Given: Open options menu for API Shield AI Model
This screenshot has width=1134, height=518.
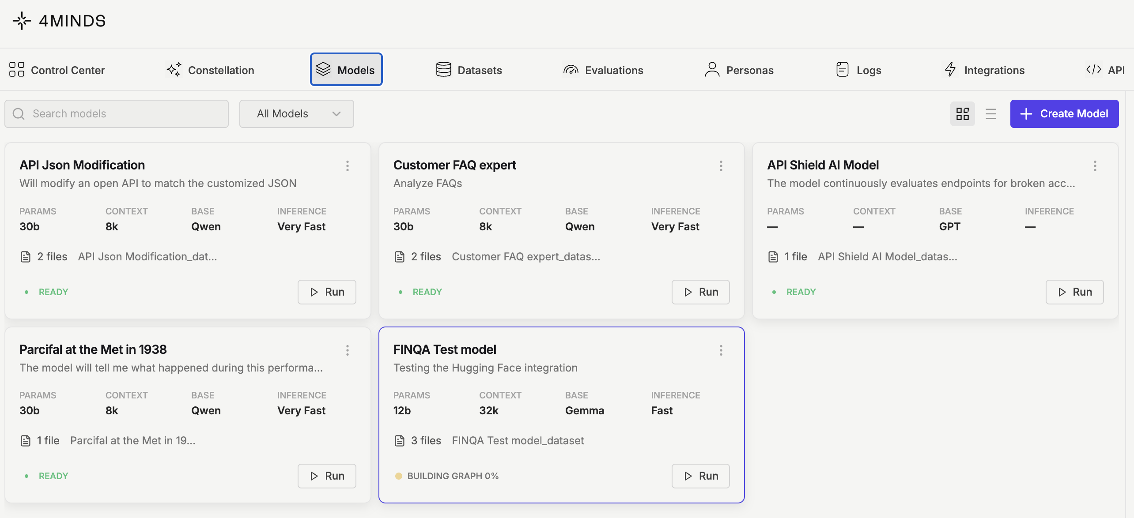Looking at the screenshot, I should [x=1095, y=166].
